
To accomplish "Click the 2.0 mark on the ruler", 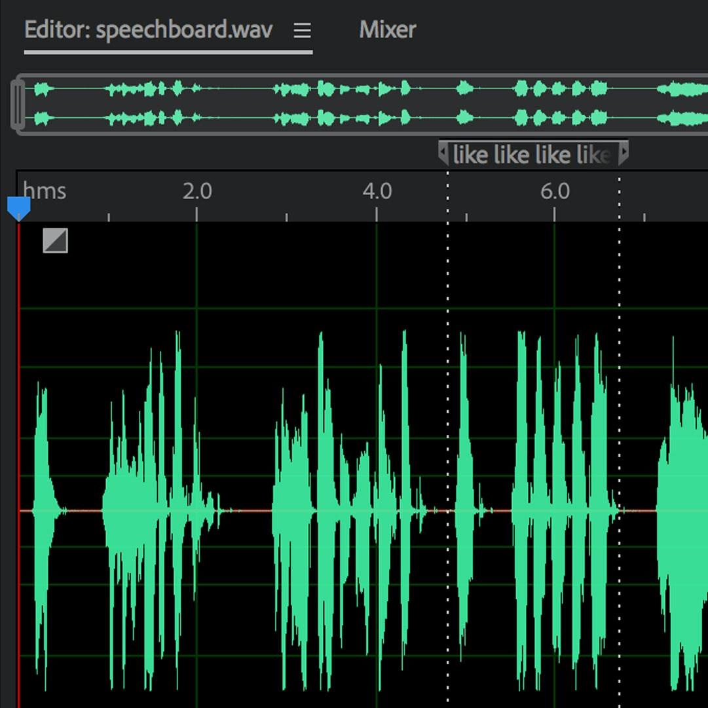I will click(x=196, y=192).
